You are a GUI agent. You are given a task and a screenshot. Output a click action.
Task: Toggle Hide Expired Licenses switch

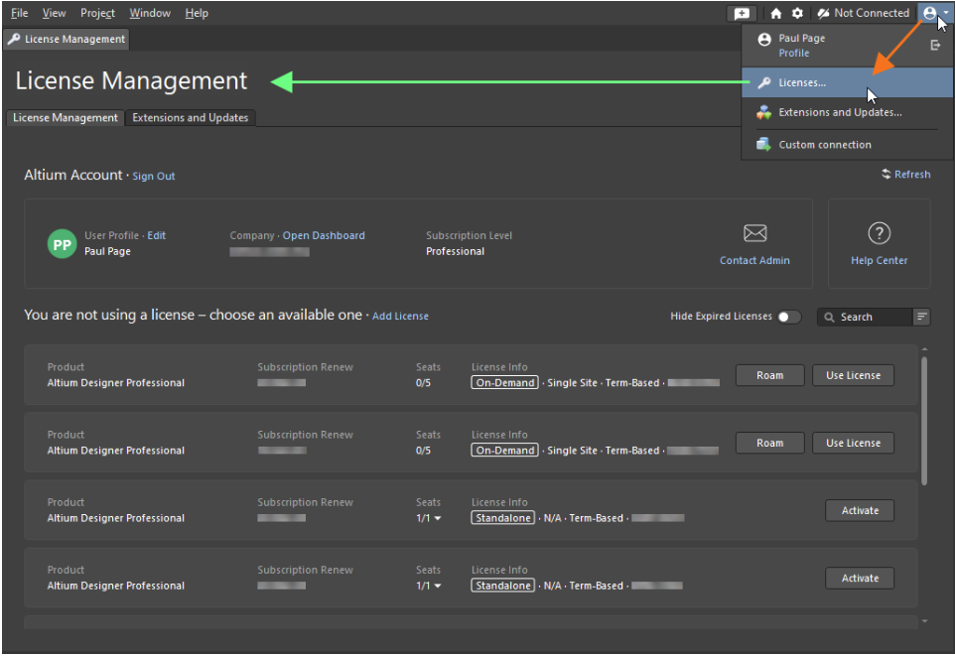[x=789, y=317]
